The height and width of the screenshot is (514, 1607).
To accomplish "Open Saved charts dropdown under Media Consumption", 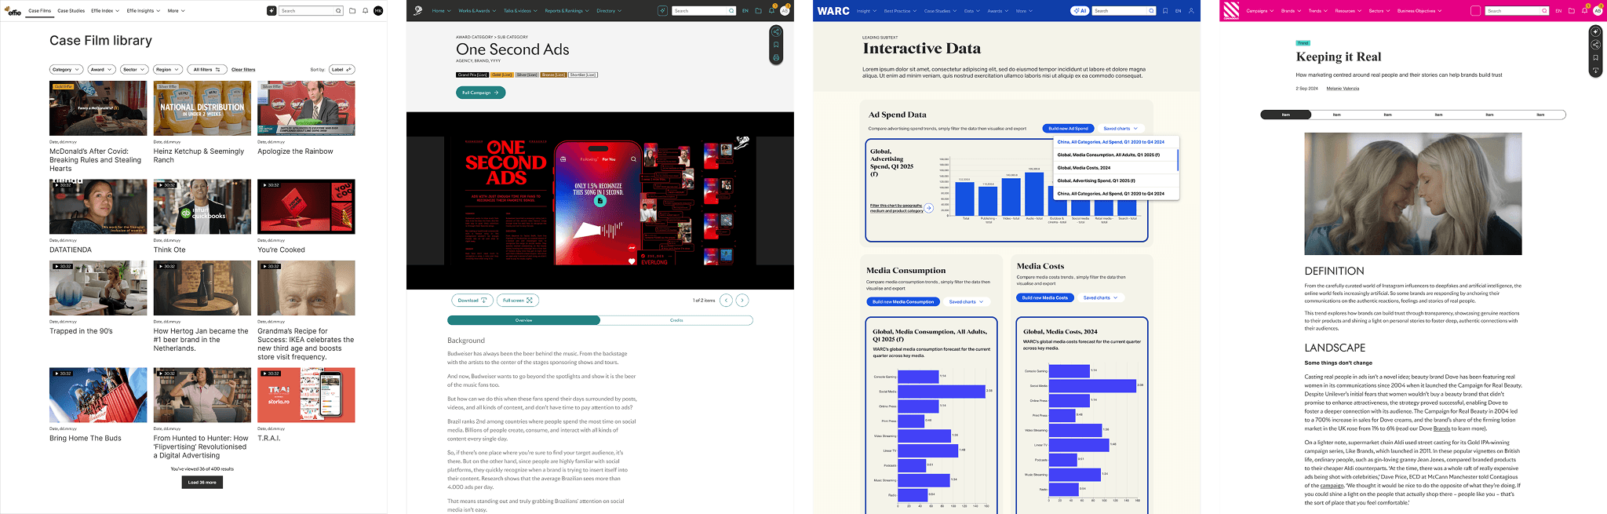I will click(x=967, y=301).
